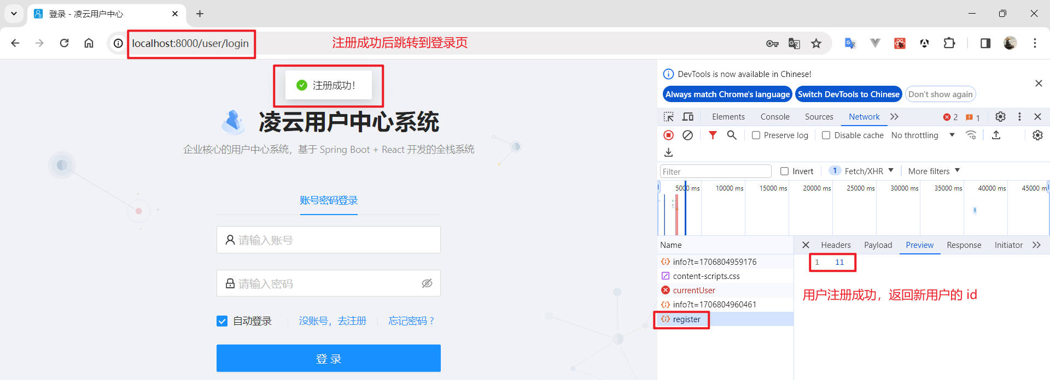The width and height of the screenshot is (1050, 380).
Task: Toggle the device toolbar icon
Action: click(687, 117)
